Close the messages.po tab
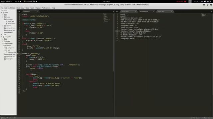The image size is (213, 119). tap(153, 12)
